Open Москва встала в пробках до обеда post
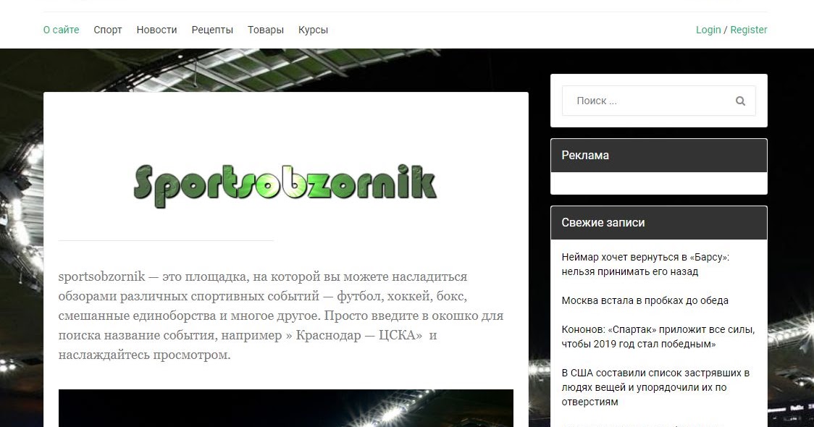The width and height of the screenshot is (814, 427). (x=645, y=300)
